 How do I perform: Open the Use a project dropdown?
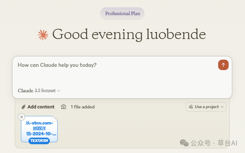[x=206, y=107]
